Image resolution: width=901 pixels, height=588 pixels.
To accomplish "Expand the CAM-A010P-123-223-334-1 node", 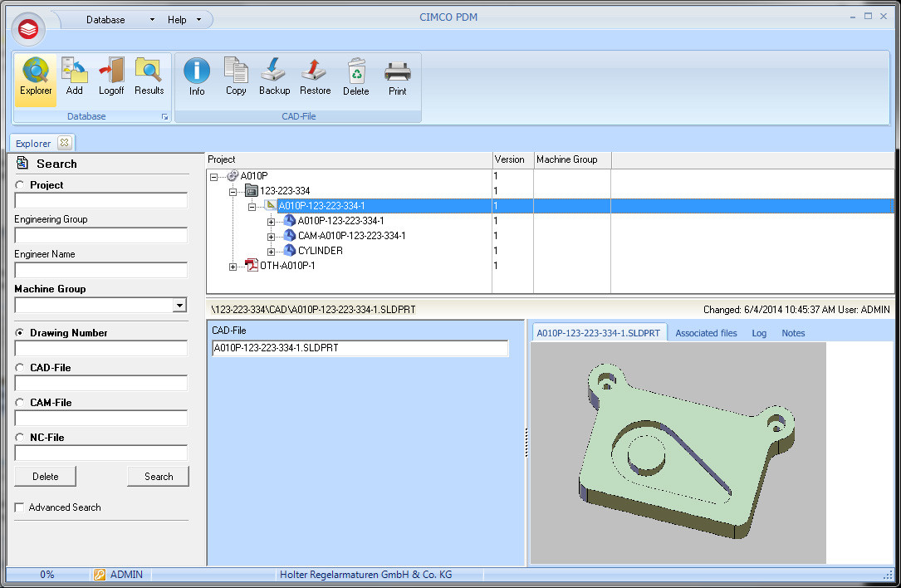I will tap(271, 237).
